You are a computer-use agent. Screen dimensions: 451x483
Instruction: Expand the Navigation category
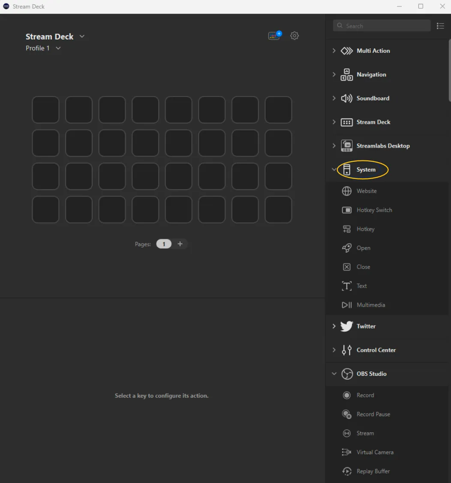point(334,74)
